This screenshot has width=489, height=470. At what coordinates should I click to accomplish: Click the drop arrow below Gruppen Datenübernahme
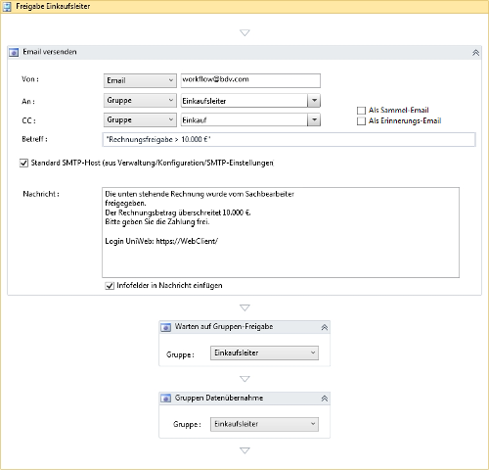244,450
